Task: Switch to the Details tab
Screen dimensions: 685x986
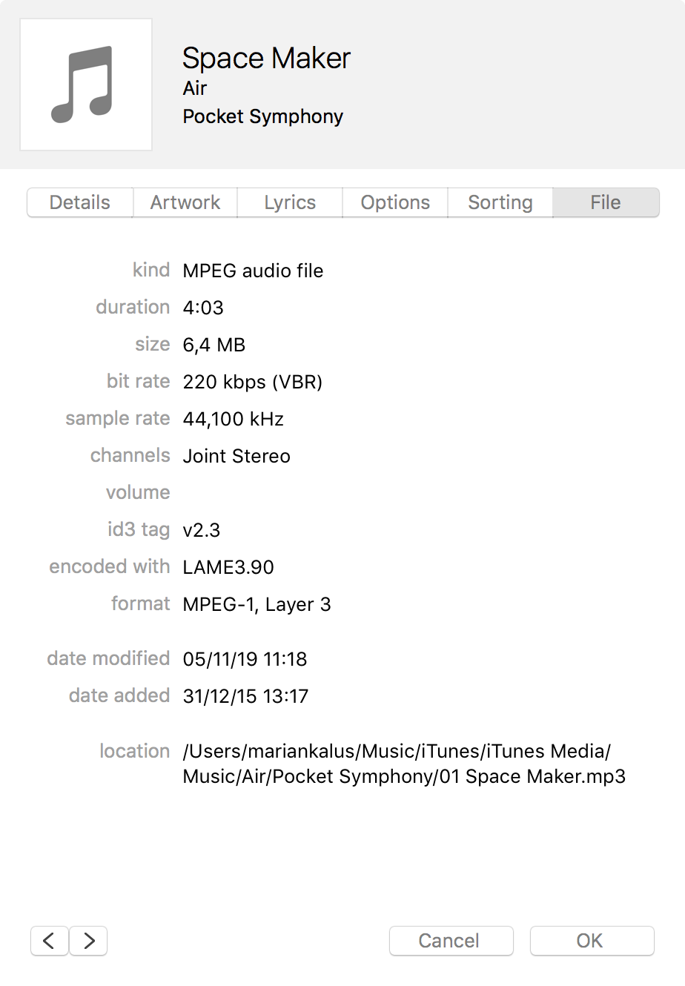Action: coord(80,202)
